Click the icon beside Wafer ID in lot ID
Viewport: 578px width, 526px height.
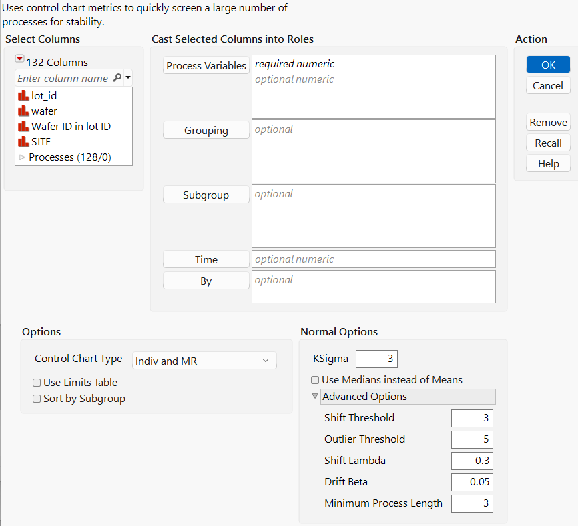[23, 127]
